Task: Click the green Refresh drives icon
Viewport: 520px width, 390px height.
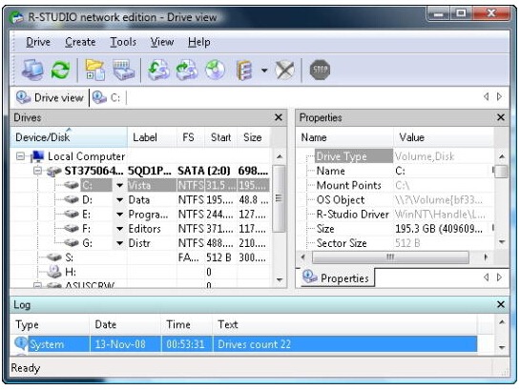Action: tap(60, 70)
